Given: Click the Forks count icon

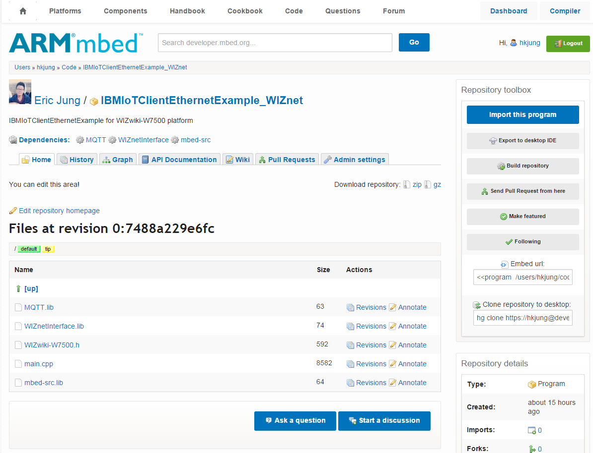Looking at the screenshot, I should point(532,449).
